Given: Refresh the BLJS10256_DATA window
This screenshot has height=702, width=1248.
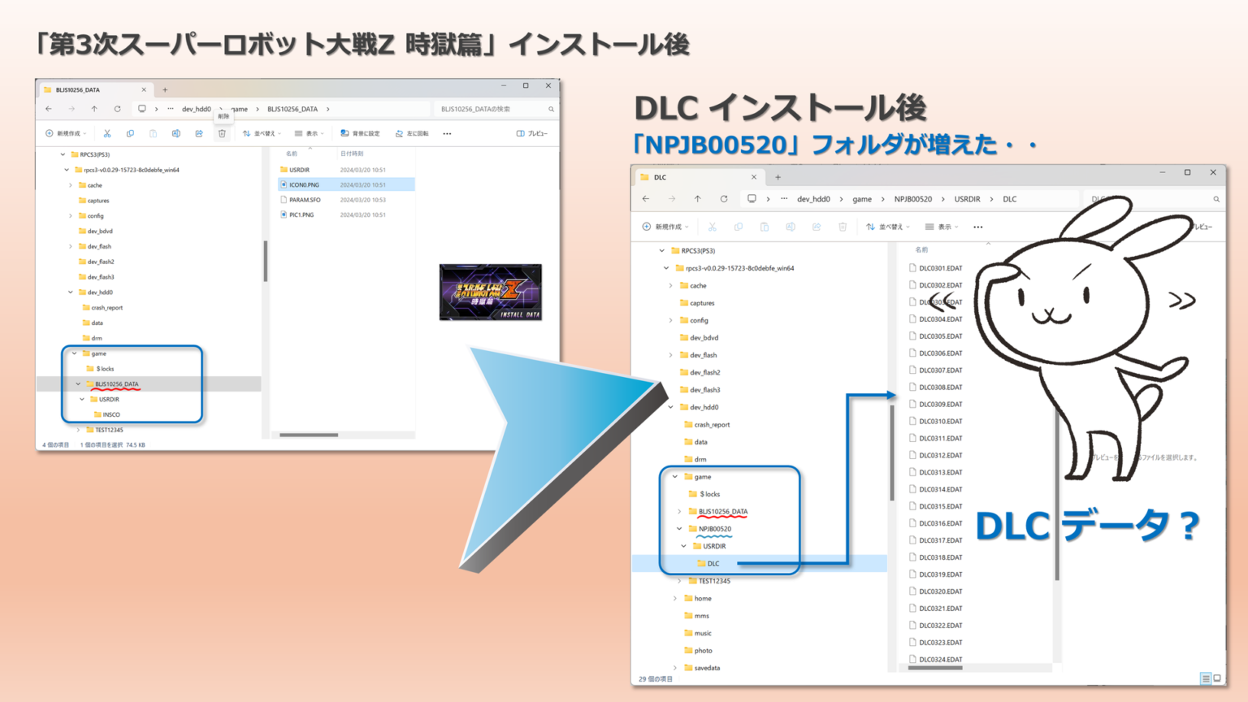Looking at the screenshot, I should click(118, 109).
